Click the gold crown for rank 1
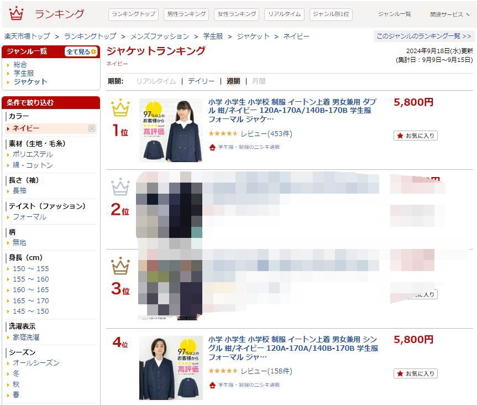Viewport: 477px width, 405px height. 120,107
